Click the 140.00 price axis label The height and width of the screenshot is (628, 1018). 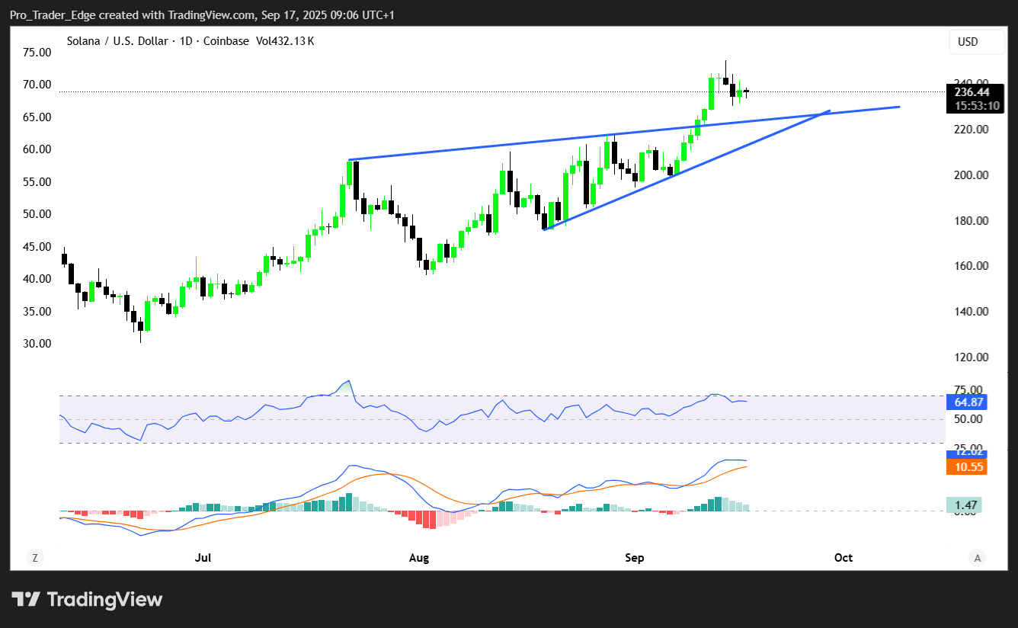pos(972,312)
